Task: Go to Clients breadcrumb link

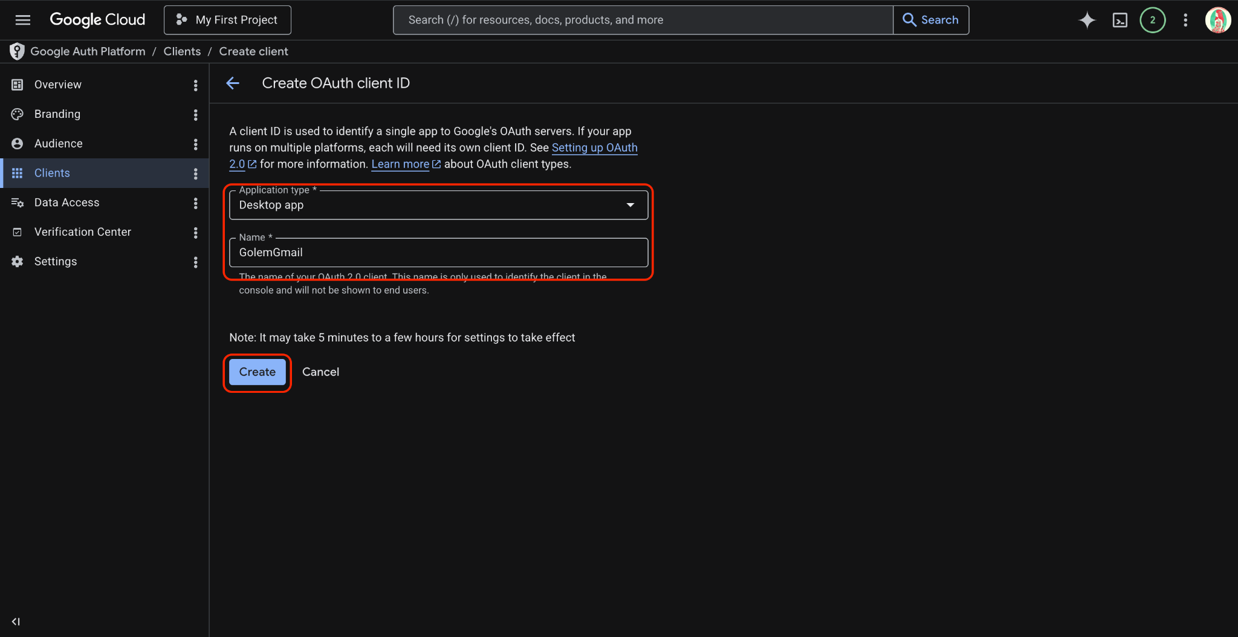Action: pos(182,51)
